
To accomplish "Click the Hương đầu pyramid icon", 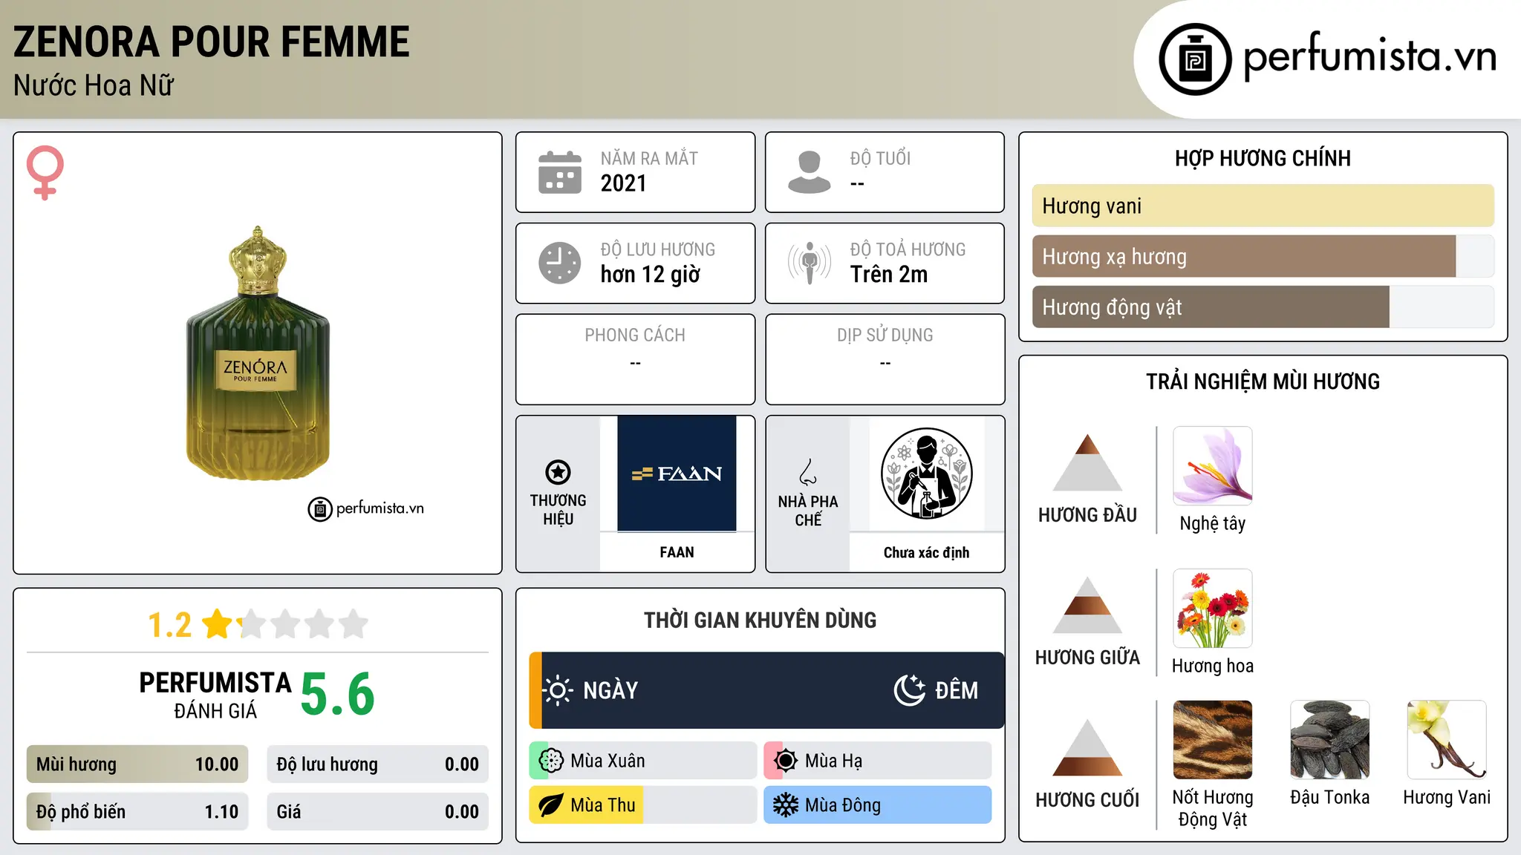I will [x=1087, y=462].
